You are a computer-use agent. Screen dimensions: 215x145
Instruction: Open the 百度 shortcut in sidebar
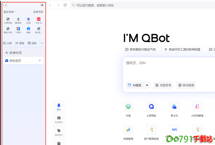[28, 19]
